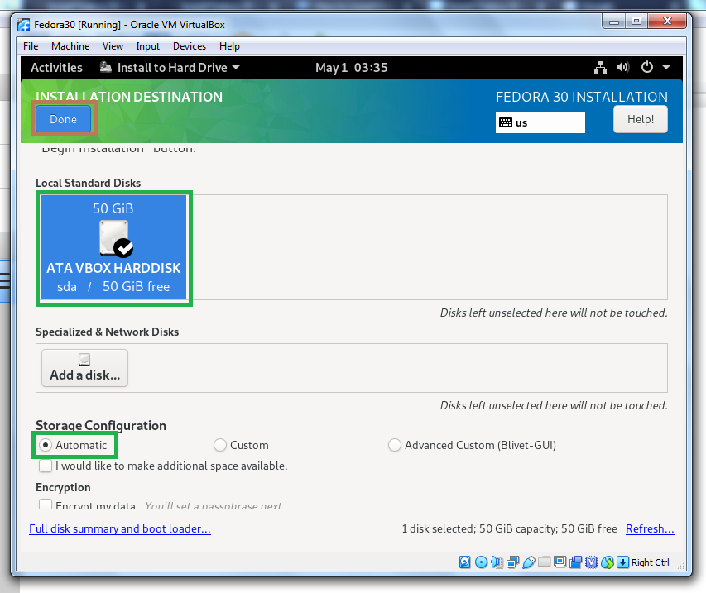Click the Right Ctrl host key label
This screenshot has height=593, width=706.
[651, 562]
